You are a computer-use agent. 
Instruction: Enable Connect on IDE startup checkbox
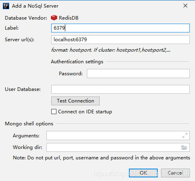click(54, 112)
